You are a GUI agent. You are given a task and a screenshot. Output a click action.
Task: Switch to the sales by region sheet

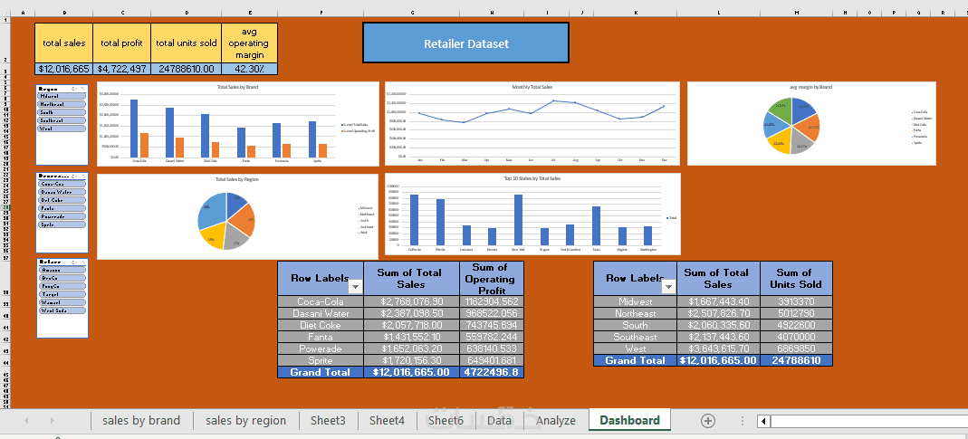tap(245, 421)
